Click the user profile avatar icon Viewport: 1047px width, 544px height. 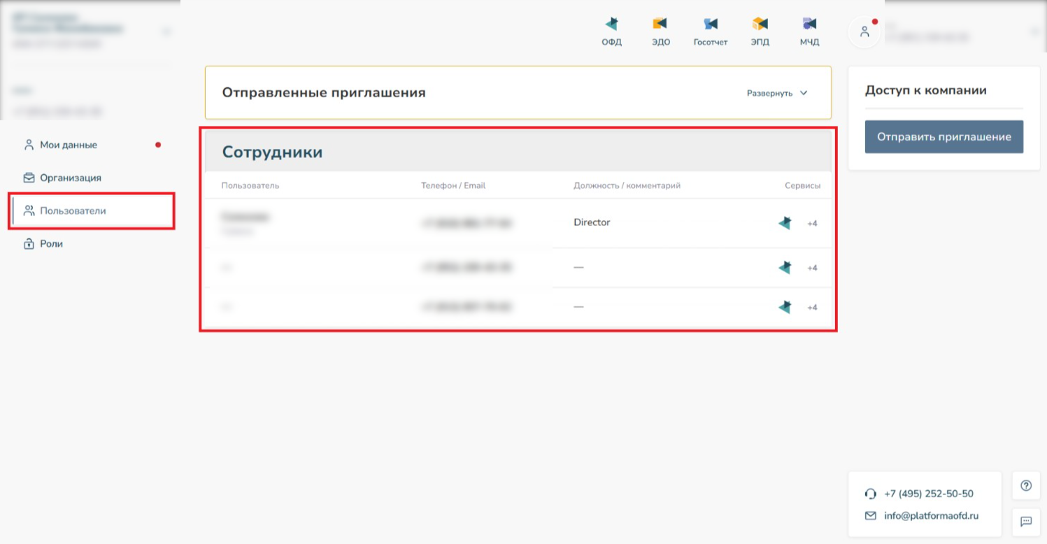(864, 31)
